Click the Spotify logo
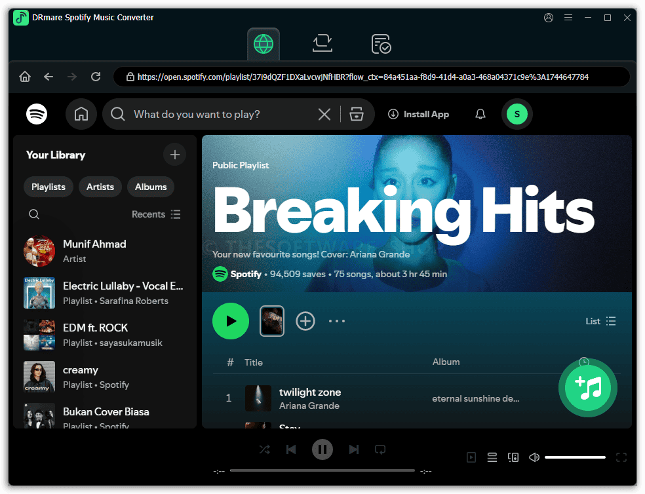The height and width of the screenshot is (494, 645). coord(37,114)
